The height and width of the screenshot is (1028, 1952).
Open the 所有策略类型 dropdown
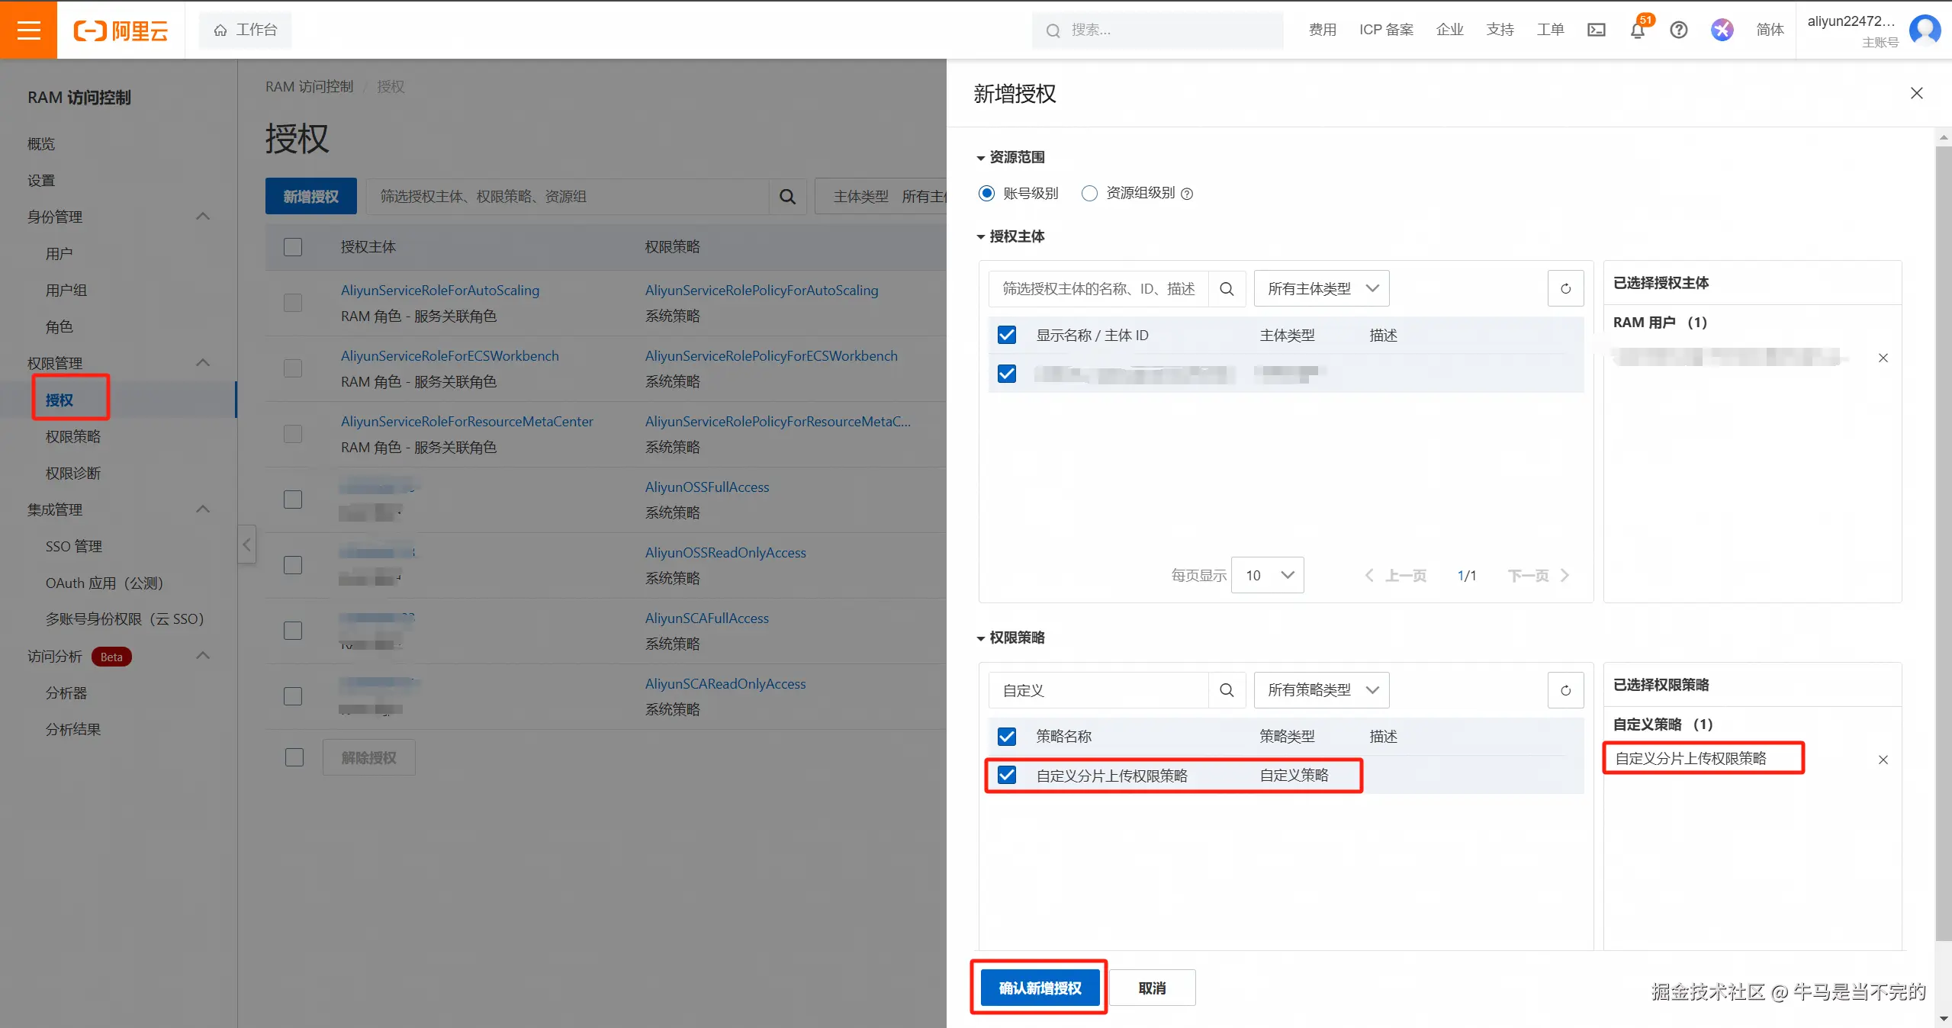(1321, 690)
